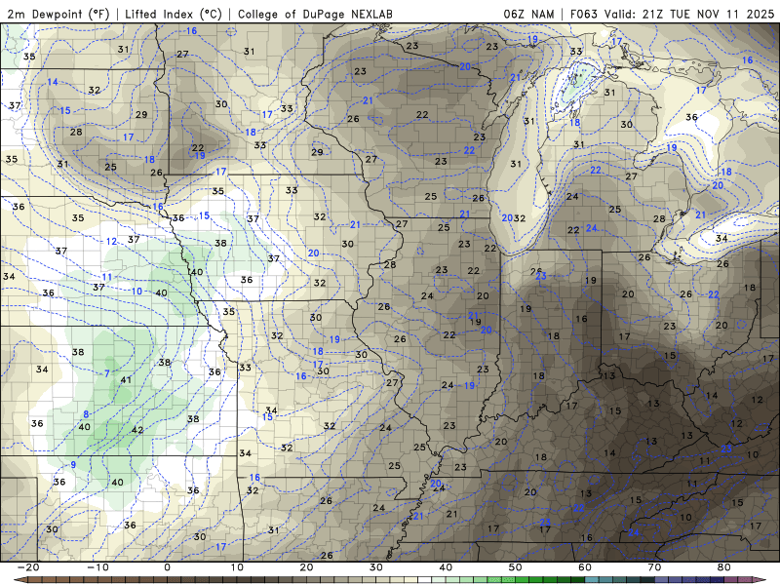The image size is (780, 585).
Task: Click the blue "10" lifted index contour label
Action: point(136,292)
